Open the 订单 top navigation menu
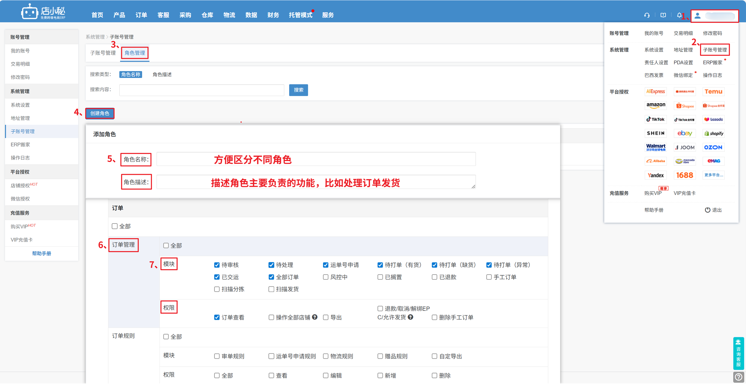 141,15
